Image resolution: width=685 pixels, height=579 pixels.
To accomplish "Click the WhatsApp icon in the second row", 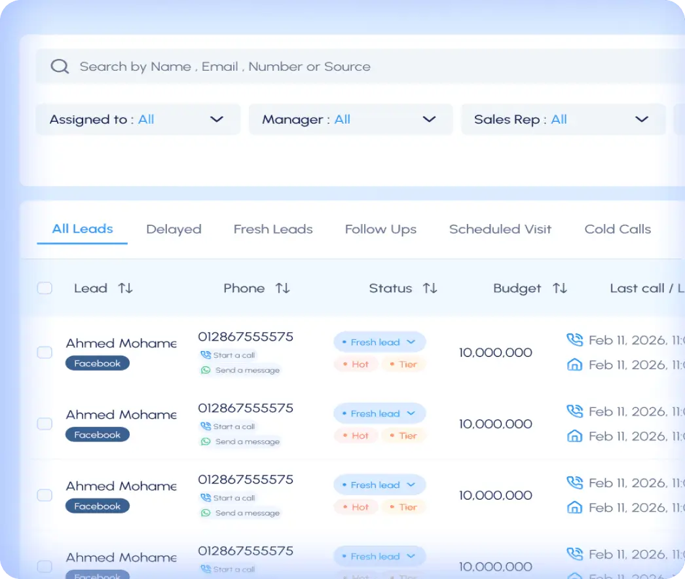I will [x=206, y=441].
